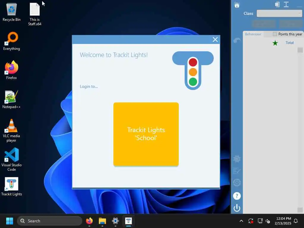Toggle Points this year checkbox
304x228 pixels.
[275, 34]
